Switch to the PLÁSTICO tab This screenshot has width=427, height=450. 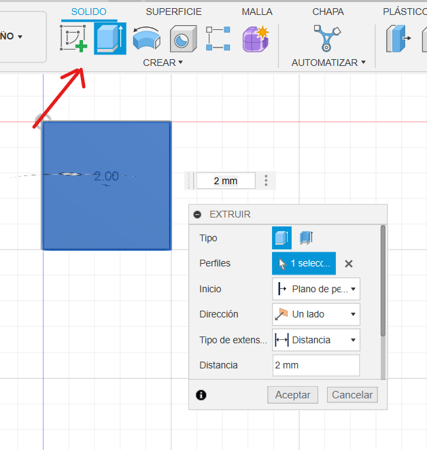[x=405, y=12]
